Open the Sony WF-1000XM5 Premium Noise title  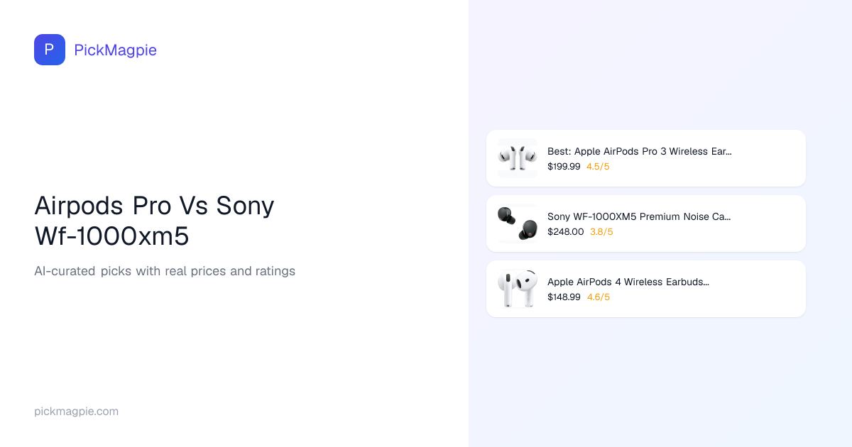tap(639, 216)
